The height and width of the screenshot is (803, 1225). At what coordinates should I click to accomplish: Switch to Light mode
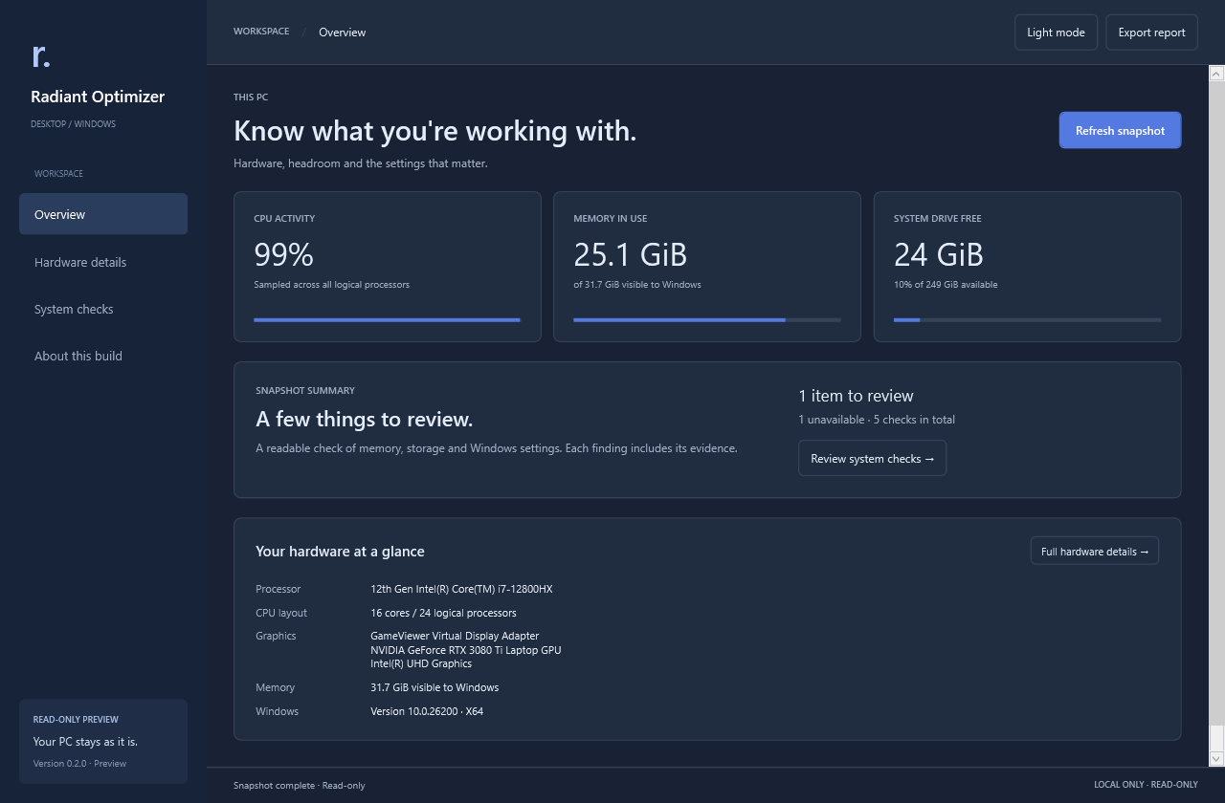(1056, 33)
